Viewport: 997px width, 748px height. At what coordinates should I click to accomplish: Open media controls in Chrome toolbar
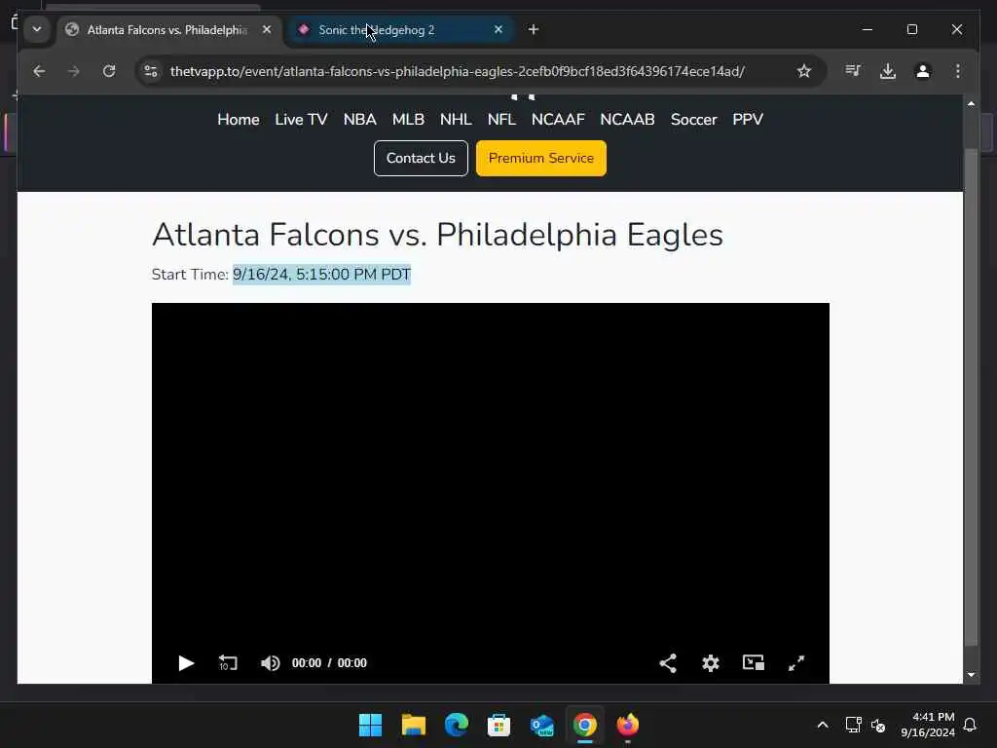(853, 71)
